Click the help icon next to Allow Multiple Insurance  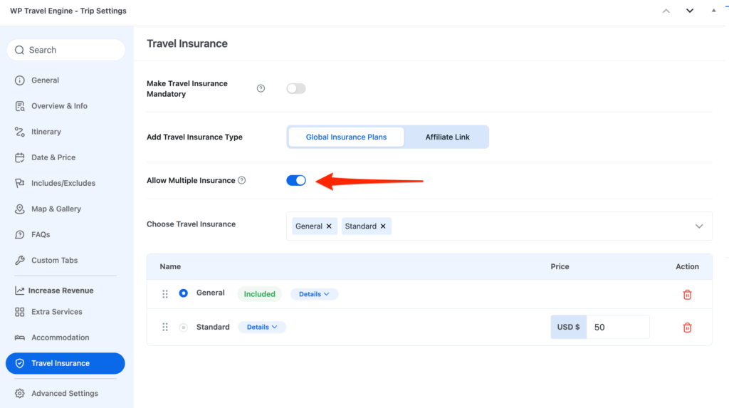pos(242,181)
